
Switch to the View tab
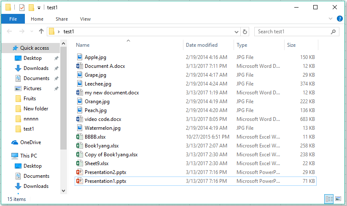point(85,19)
